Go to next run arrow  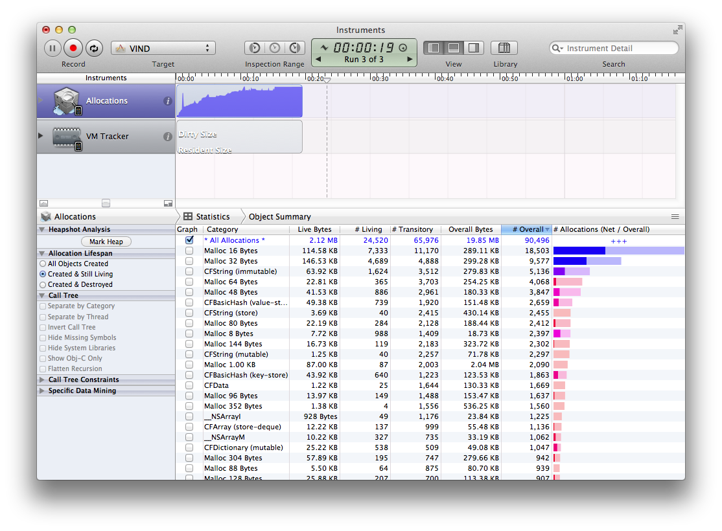(x=410, y=60)
